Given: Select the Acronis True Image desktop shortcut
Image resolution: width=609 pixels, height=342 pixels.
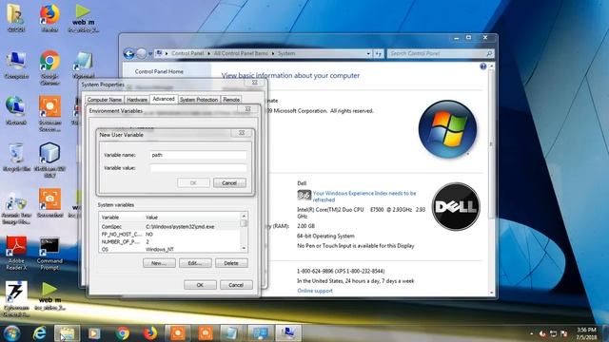Looking at the screenshot, I should point(16,209).
